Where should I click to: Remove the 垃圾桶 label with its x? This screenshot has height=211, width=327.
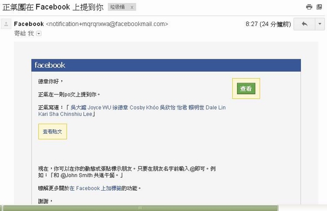point(132,7)
